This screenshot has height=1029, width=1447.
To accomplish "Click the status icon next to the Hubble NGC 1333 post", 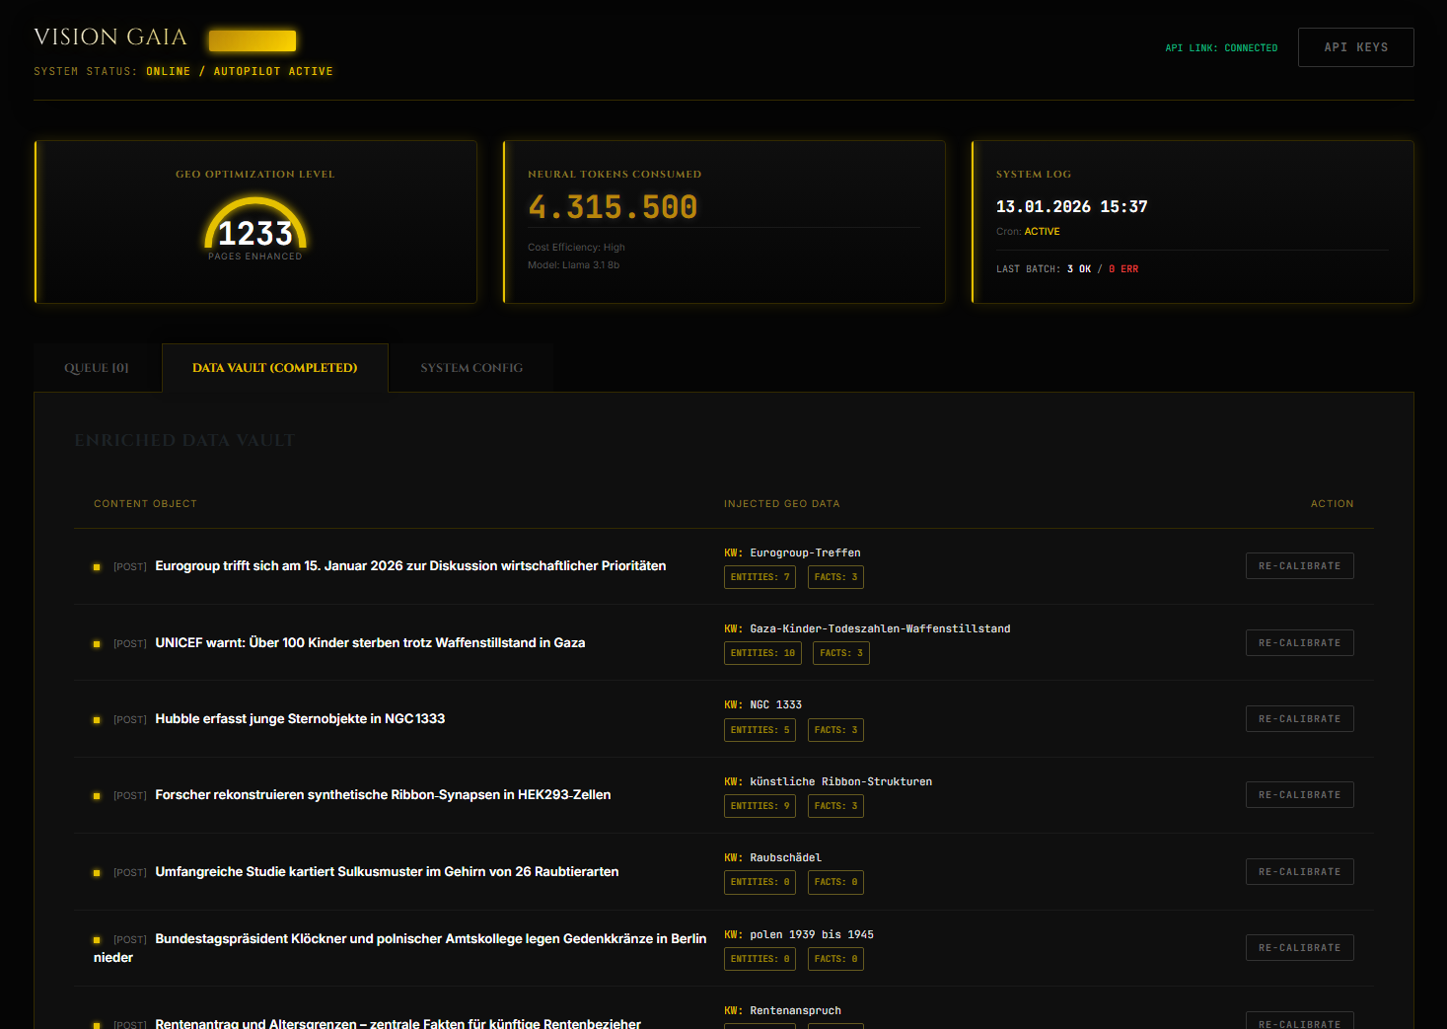I will (96, 719).
